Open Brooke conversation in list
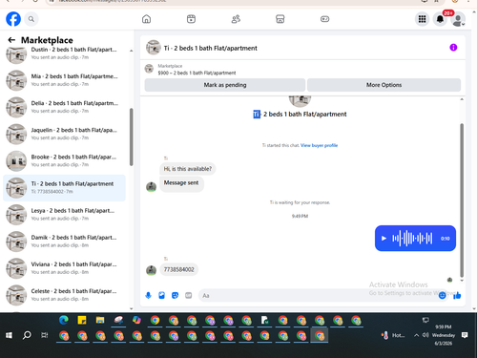This screenshot has height=358, width=477. [x=65, y=160]
